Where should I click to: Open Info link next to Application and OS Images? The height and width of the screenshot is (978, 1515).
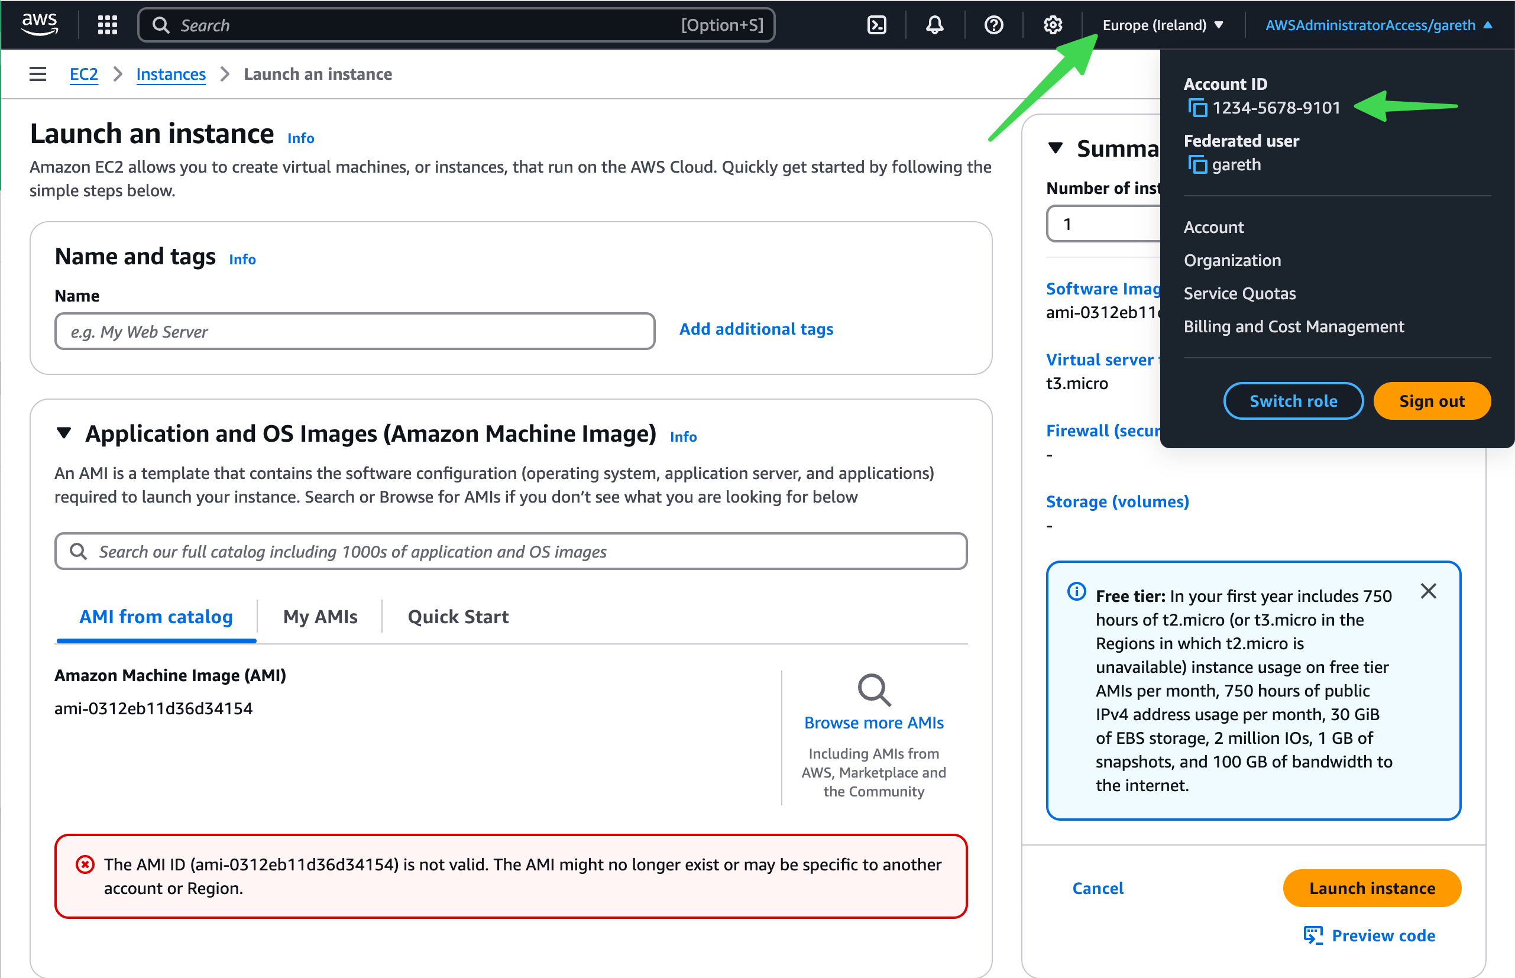click(x=683, y=436)
